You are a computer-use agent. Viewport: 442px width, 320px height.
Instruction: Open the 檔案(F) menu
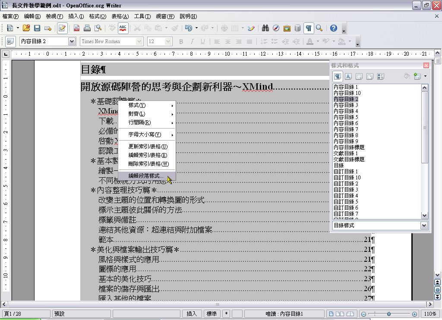point(10,16)
